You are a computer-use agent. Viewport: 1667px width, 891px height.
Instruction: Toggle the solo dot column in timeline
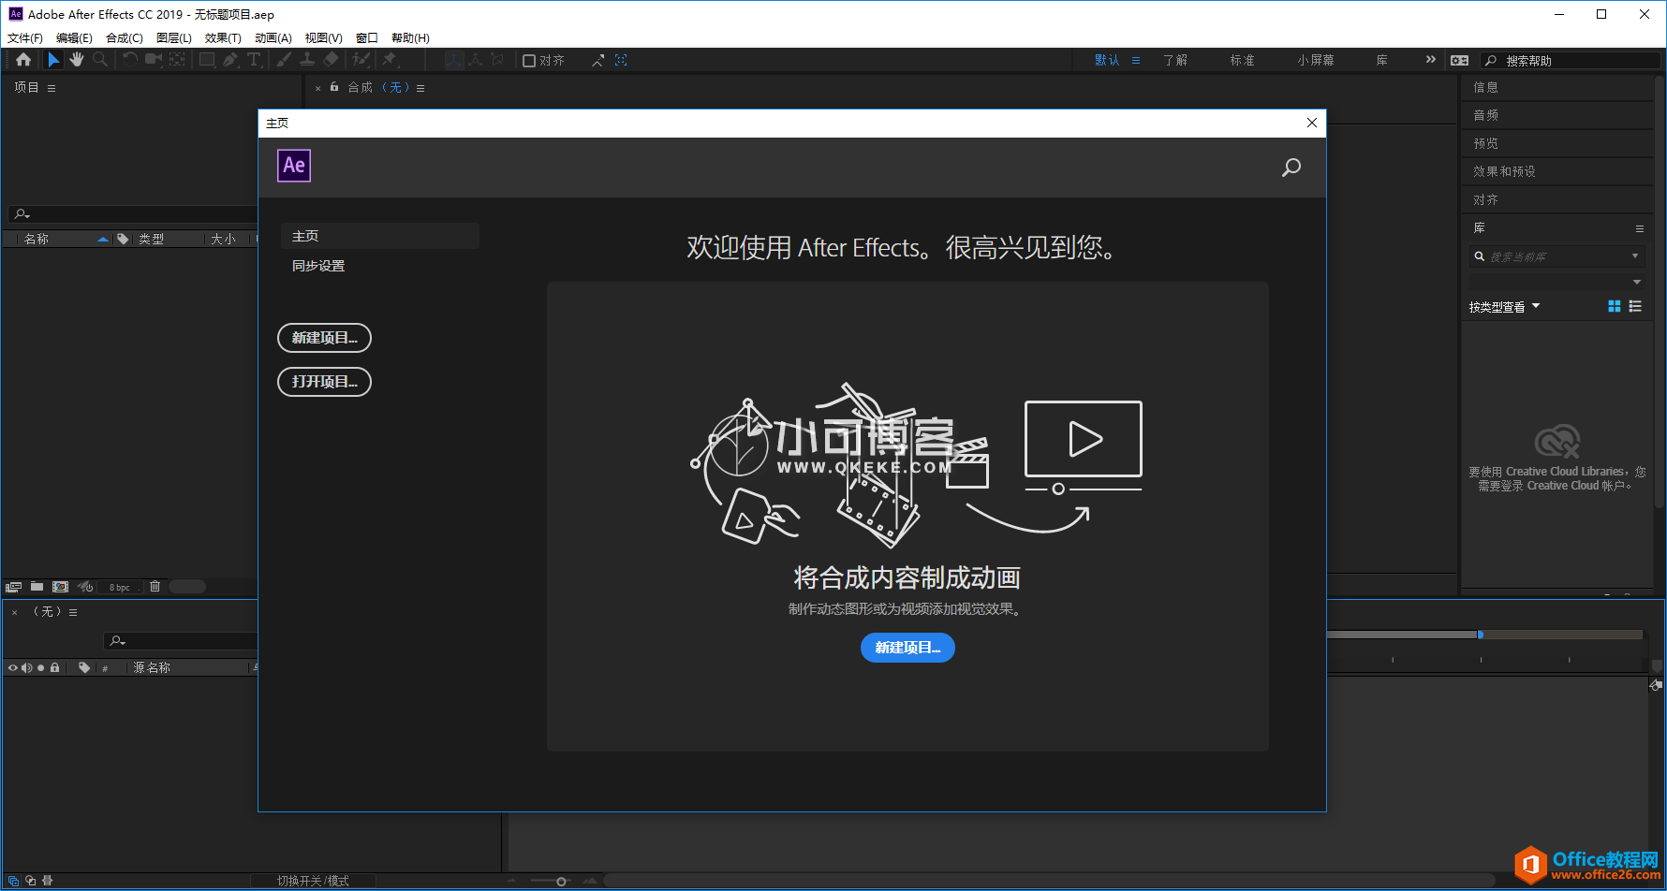coord(40,667)
